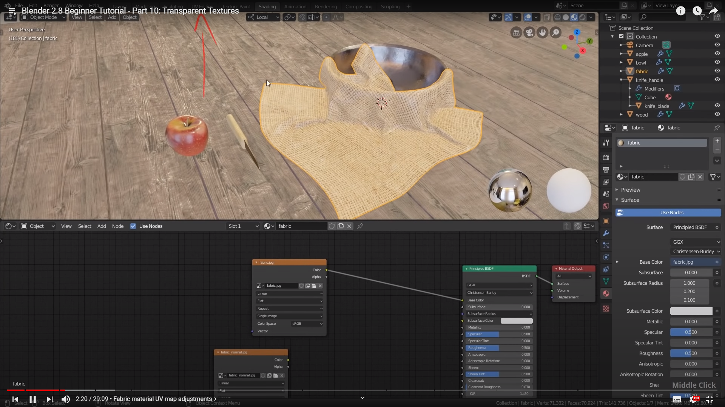Click the pin icon in node editor header

(x=360, y=226)
